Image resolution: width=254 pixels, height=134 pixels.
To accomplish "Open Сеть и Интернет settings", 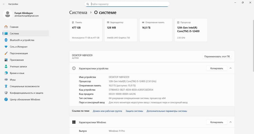I will tap(26, 47).
